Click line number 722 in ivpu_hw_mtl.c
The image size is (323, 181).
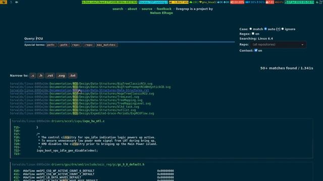pyautogui.click(x=17, y=150)
